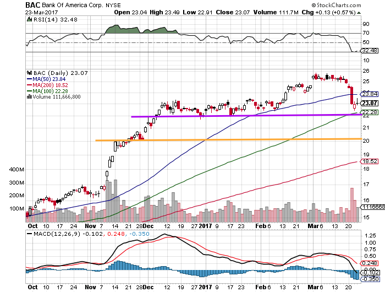Click the Chg +0.13 (+0.57%) text
This screenshot has width=385, height=292.
328,12
